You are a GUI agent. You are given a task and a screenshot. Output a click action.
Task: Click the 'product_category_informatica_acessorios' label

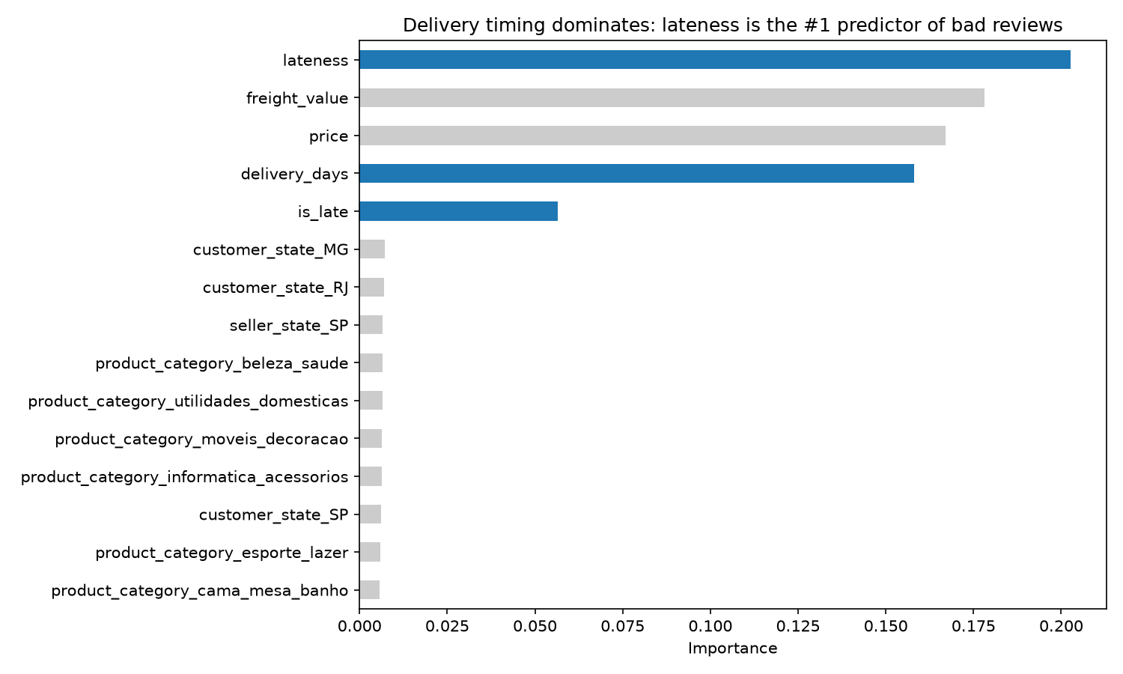[184, 477]
